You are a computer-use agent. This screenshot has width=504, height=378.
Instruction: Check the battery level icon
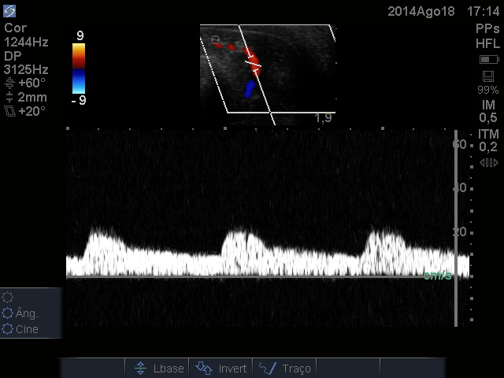(488, 60)
